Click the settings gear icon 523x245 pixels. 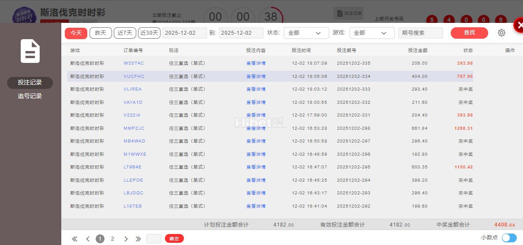coord(501,33)
